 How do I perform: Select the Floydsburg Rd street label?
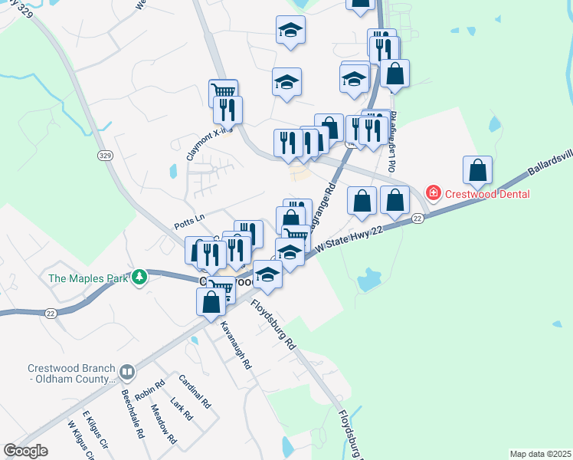pyautogui.click(x=273, y=324)
